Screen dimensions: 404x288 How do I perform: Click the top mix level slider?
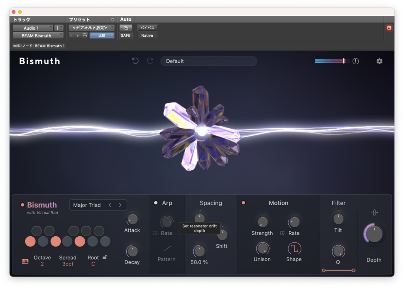point(332,61)
